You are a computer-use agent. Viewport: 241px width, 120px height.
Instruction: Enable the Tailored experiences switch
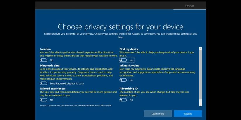click(x=44, y=100)
